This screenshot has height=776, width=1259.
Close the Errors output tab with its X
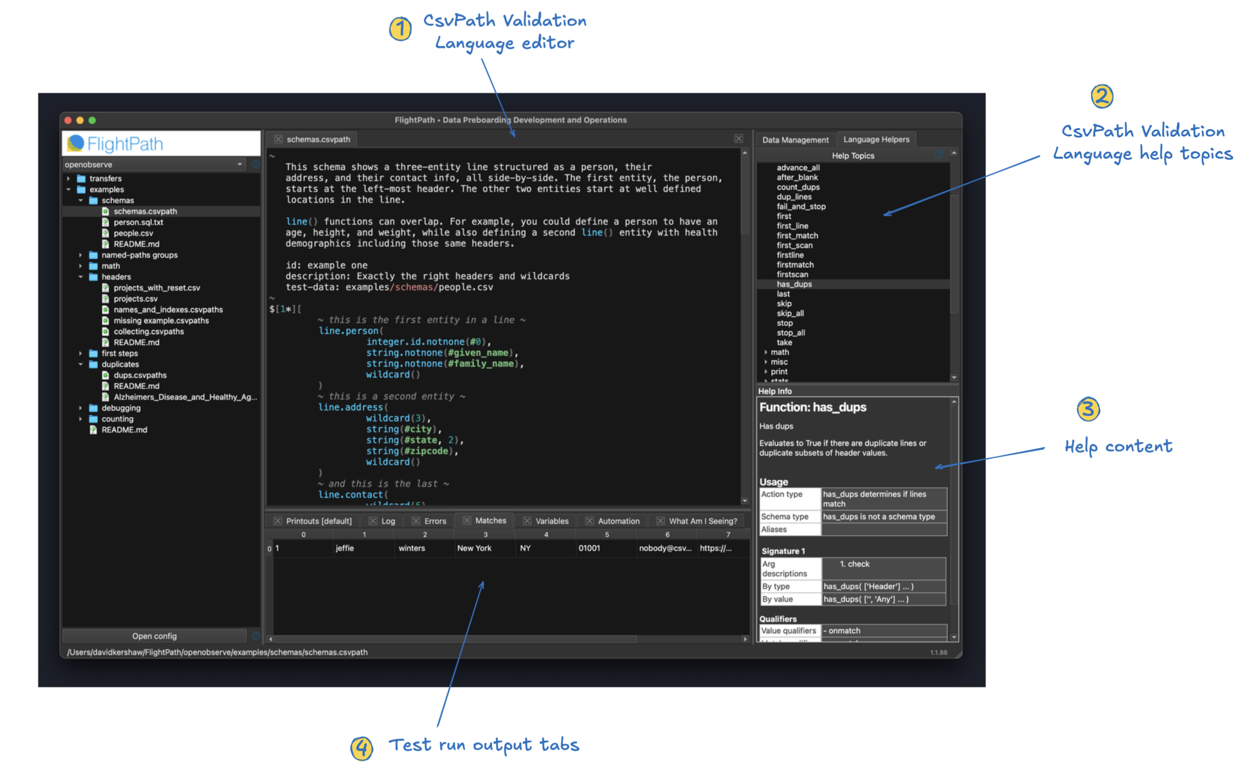[416, 521]
